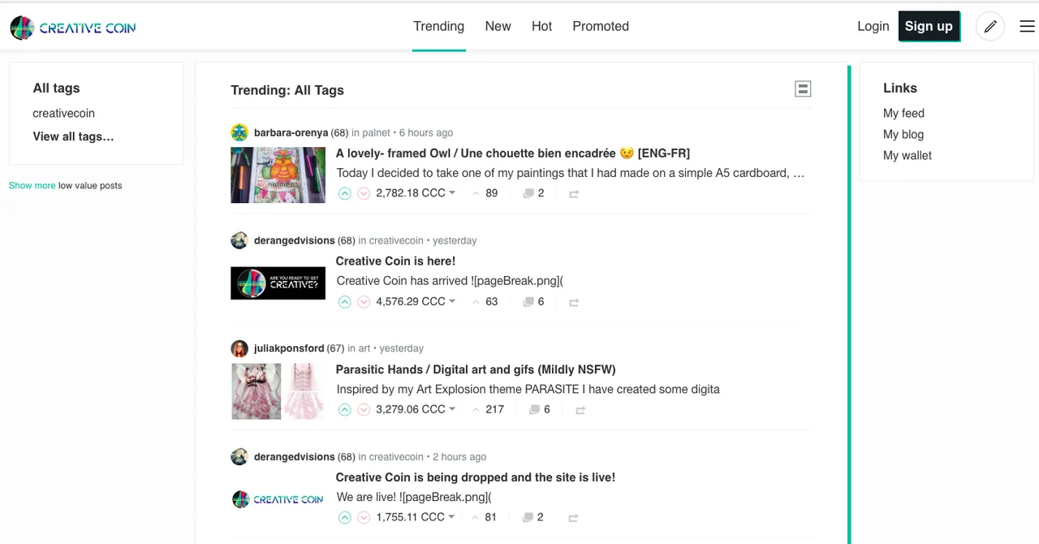Expand payout details for 4,576.29 CCC
The image size is (1039, 544).
pyautogui.click(x=416, y=301)
